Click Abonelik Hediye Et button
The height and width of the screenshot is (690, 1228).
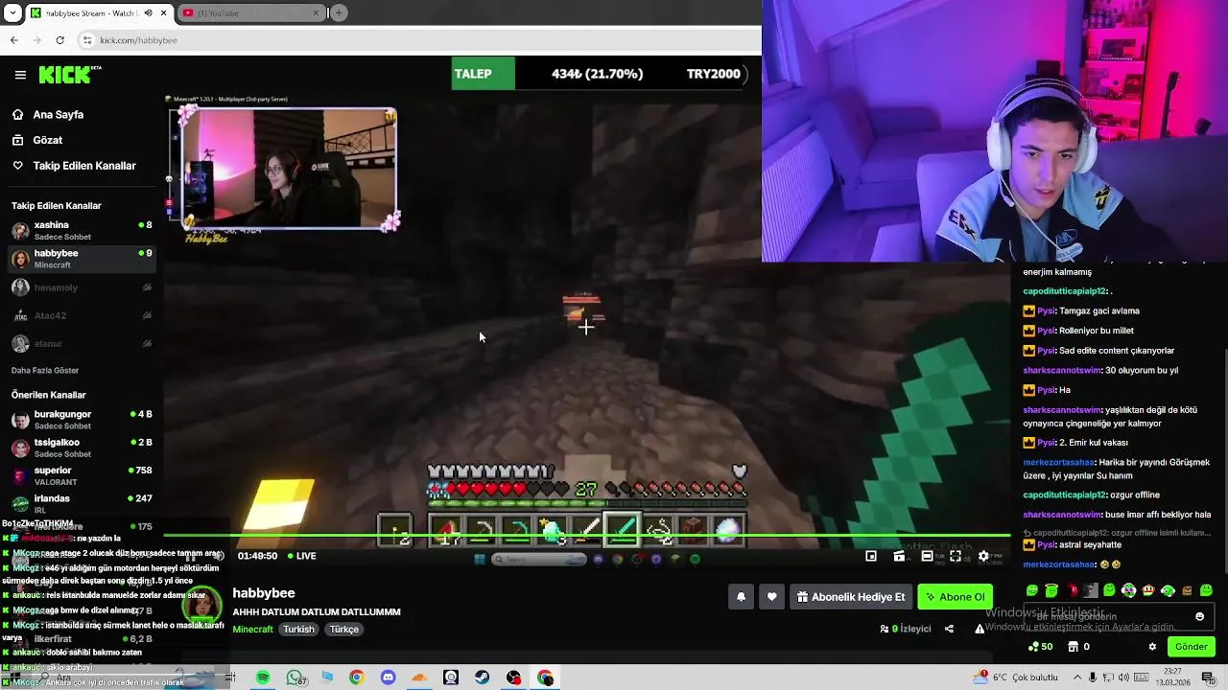click(851, 597)
